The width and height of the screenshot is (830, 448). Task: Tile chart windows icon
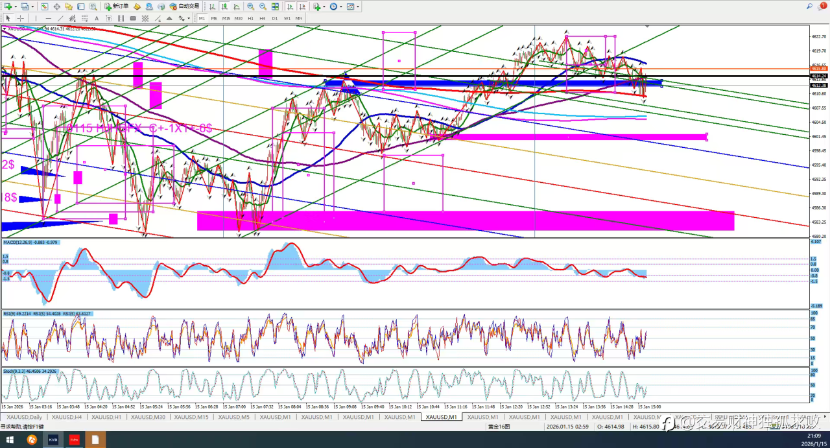click(x=275, y=6)
